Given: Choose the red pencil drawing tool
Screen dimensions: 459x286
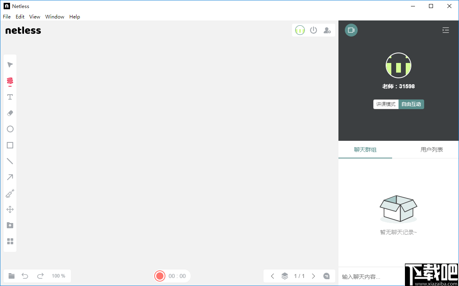Looking at the screenshot, I should 10,82.
